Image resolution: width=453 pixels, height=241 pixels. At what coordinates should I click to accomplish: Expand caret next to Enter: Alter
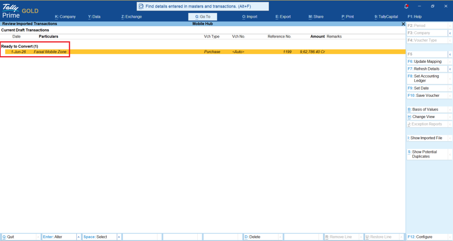tap(78, 237)
